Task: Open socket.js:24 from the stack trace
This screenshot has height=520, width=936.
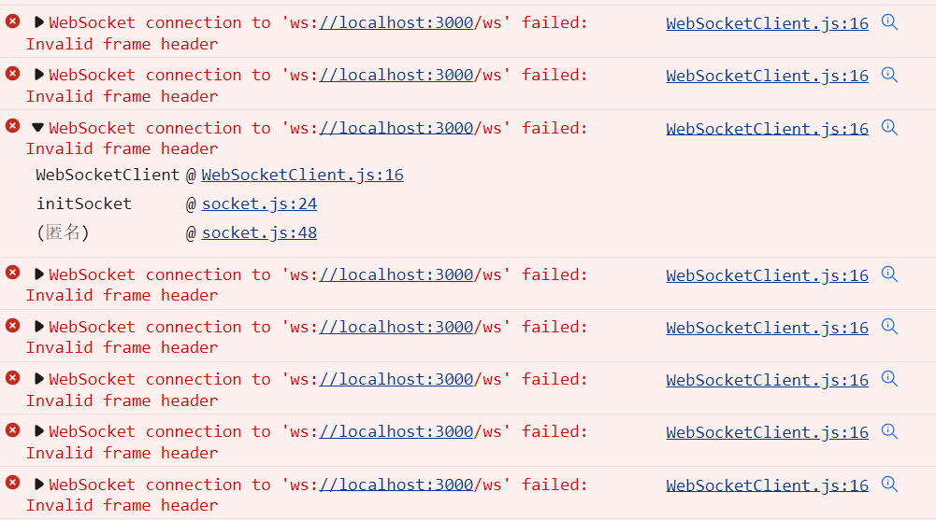Action: pyautogui.click(x=259, y=204)
